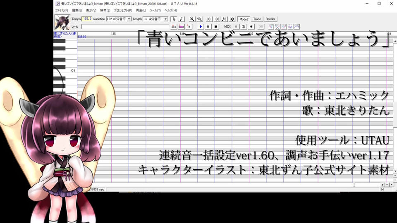Open the 表示(V) menu

point(91,10)
